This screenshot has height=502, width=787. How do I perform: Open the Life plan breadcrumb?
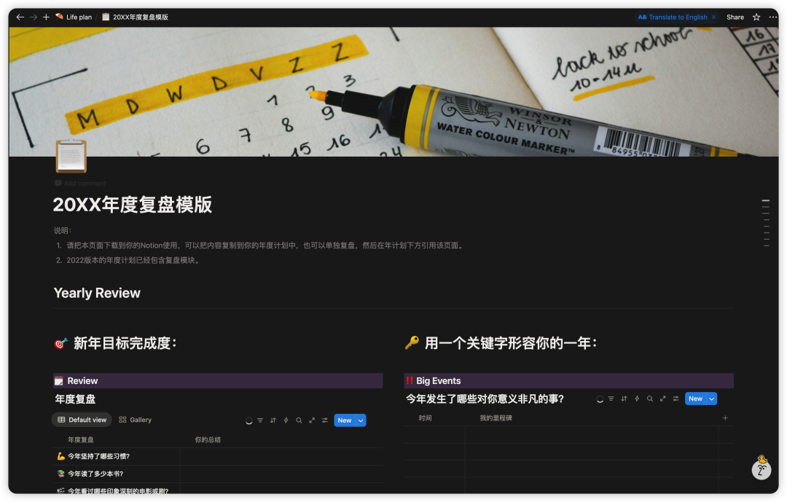(x=74, y=17)
